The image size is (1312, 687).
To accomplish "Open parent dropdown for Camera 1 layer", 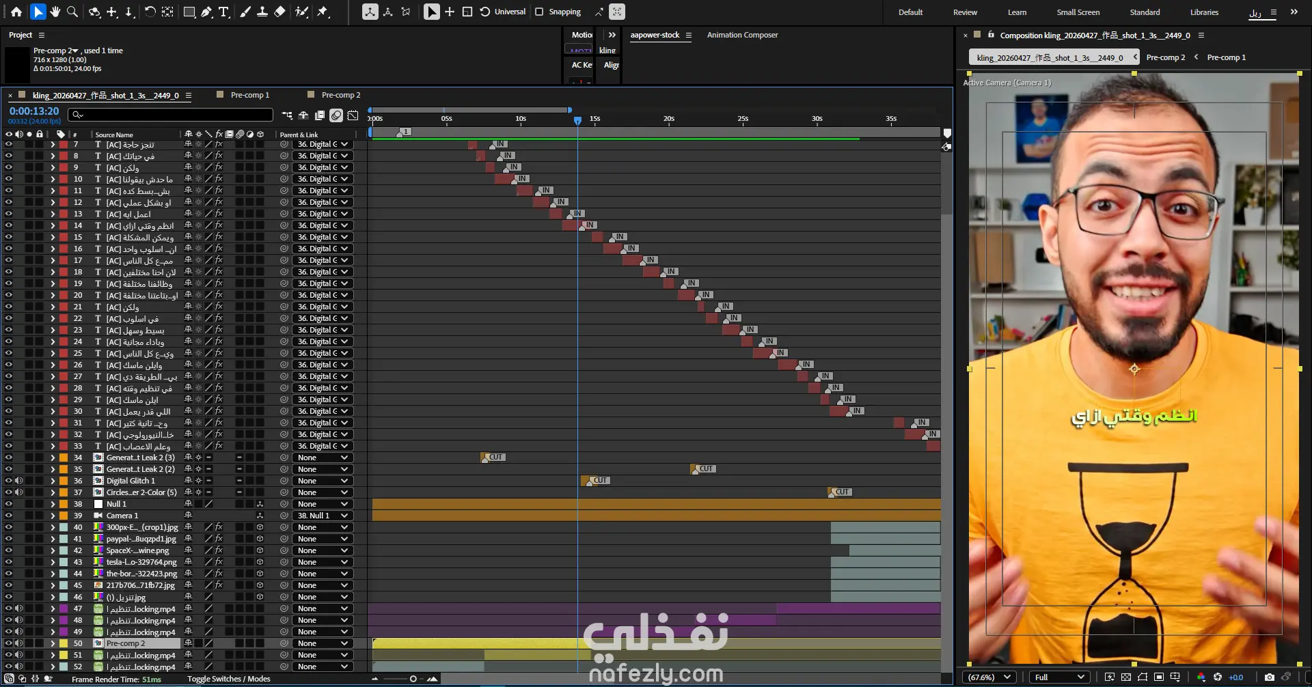I will 323,516.
